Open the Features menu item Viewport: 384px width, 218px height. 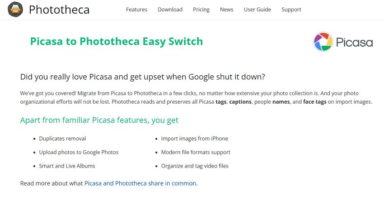136,9
